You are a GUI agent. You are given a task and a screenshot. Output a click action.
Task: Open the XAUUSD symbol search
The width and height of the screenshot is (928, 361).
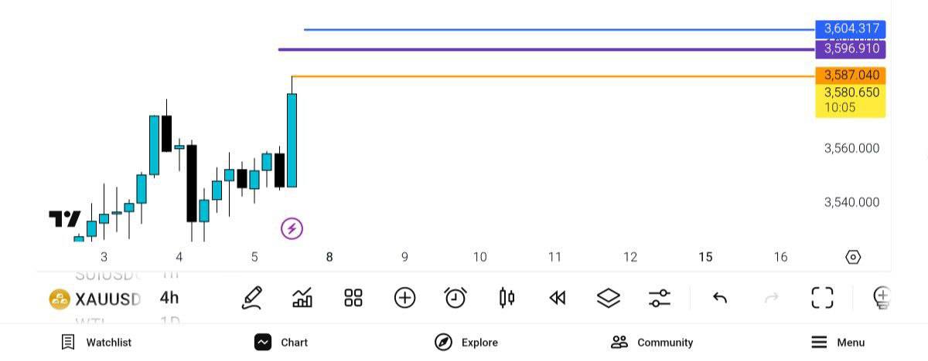coord(95,299)
